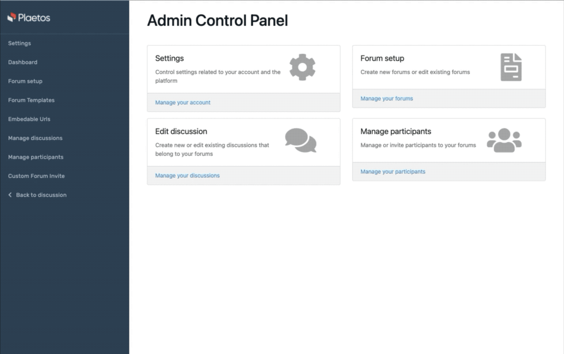Click the Plaetos logo icon
The height and width of the screenshot is (354, 564).
tap(12, 17)
